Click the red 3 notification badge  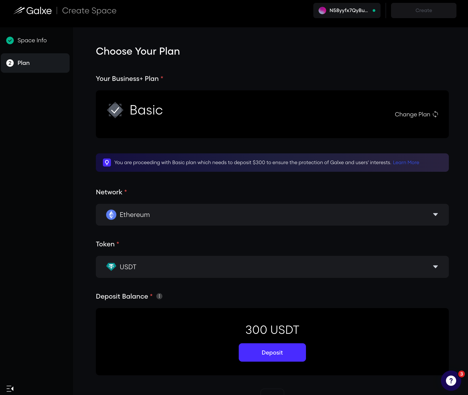click(461, 374)
